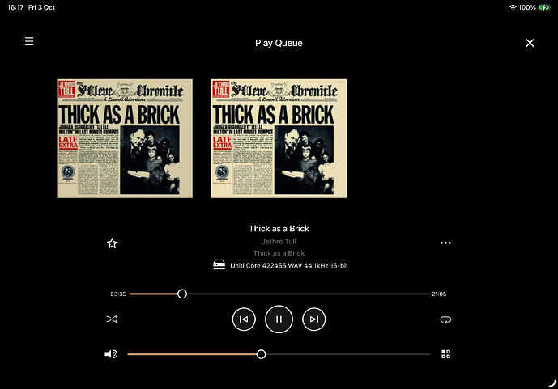
Task: Click the total duration 21:05
Action: tap(439, 294)
